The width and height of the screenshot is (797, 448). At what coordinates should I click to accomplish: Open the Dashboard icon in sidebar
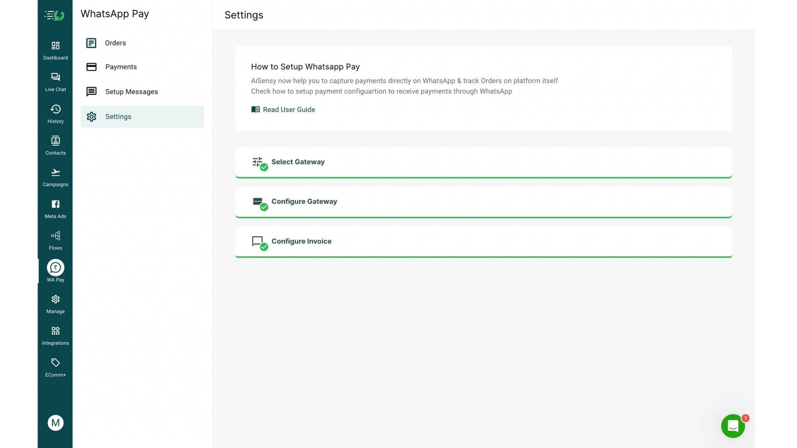pyautogui.click(x=55, y=45)
